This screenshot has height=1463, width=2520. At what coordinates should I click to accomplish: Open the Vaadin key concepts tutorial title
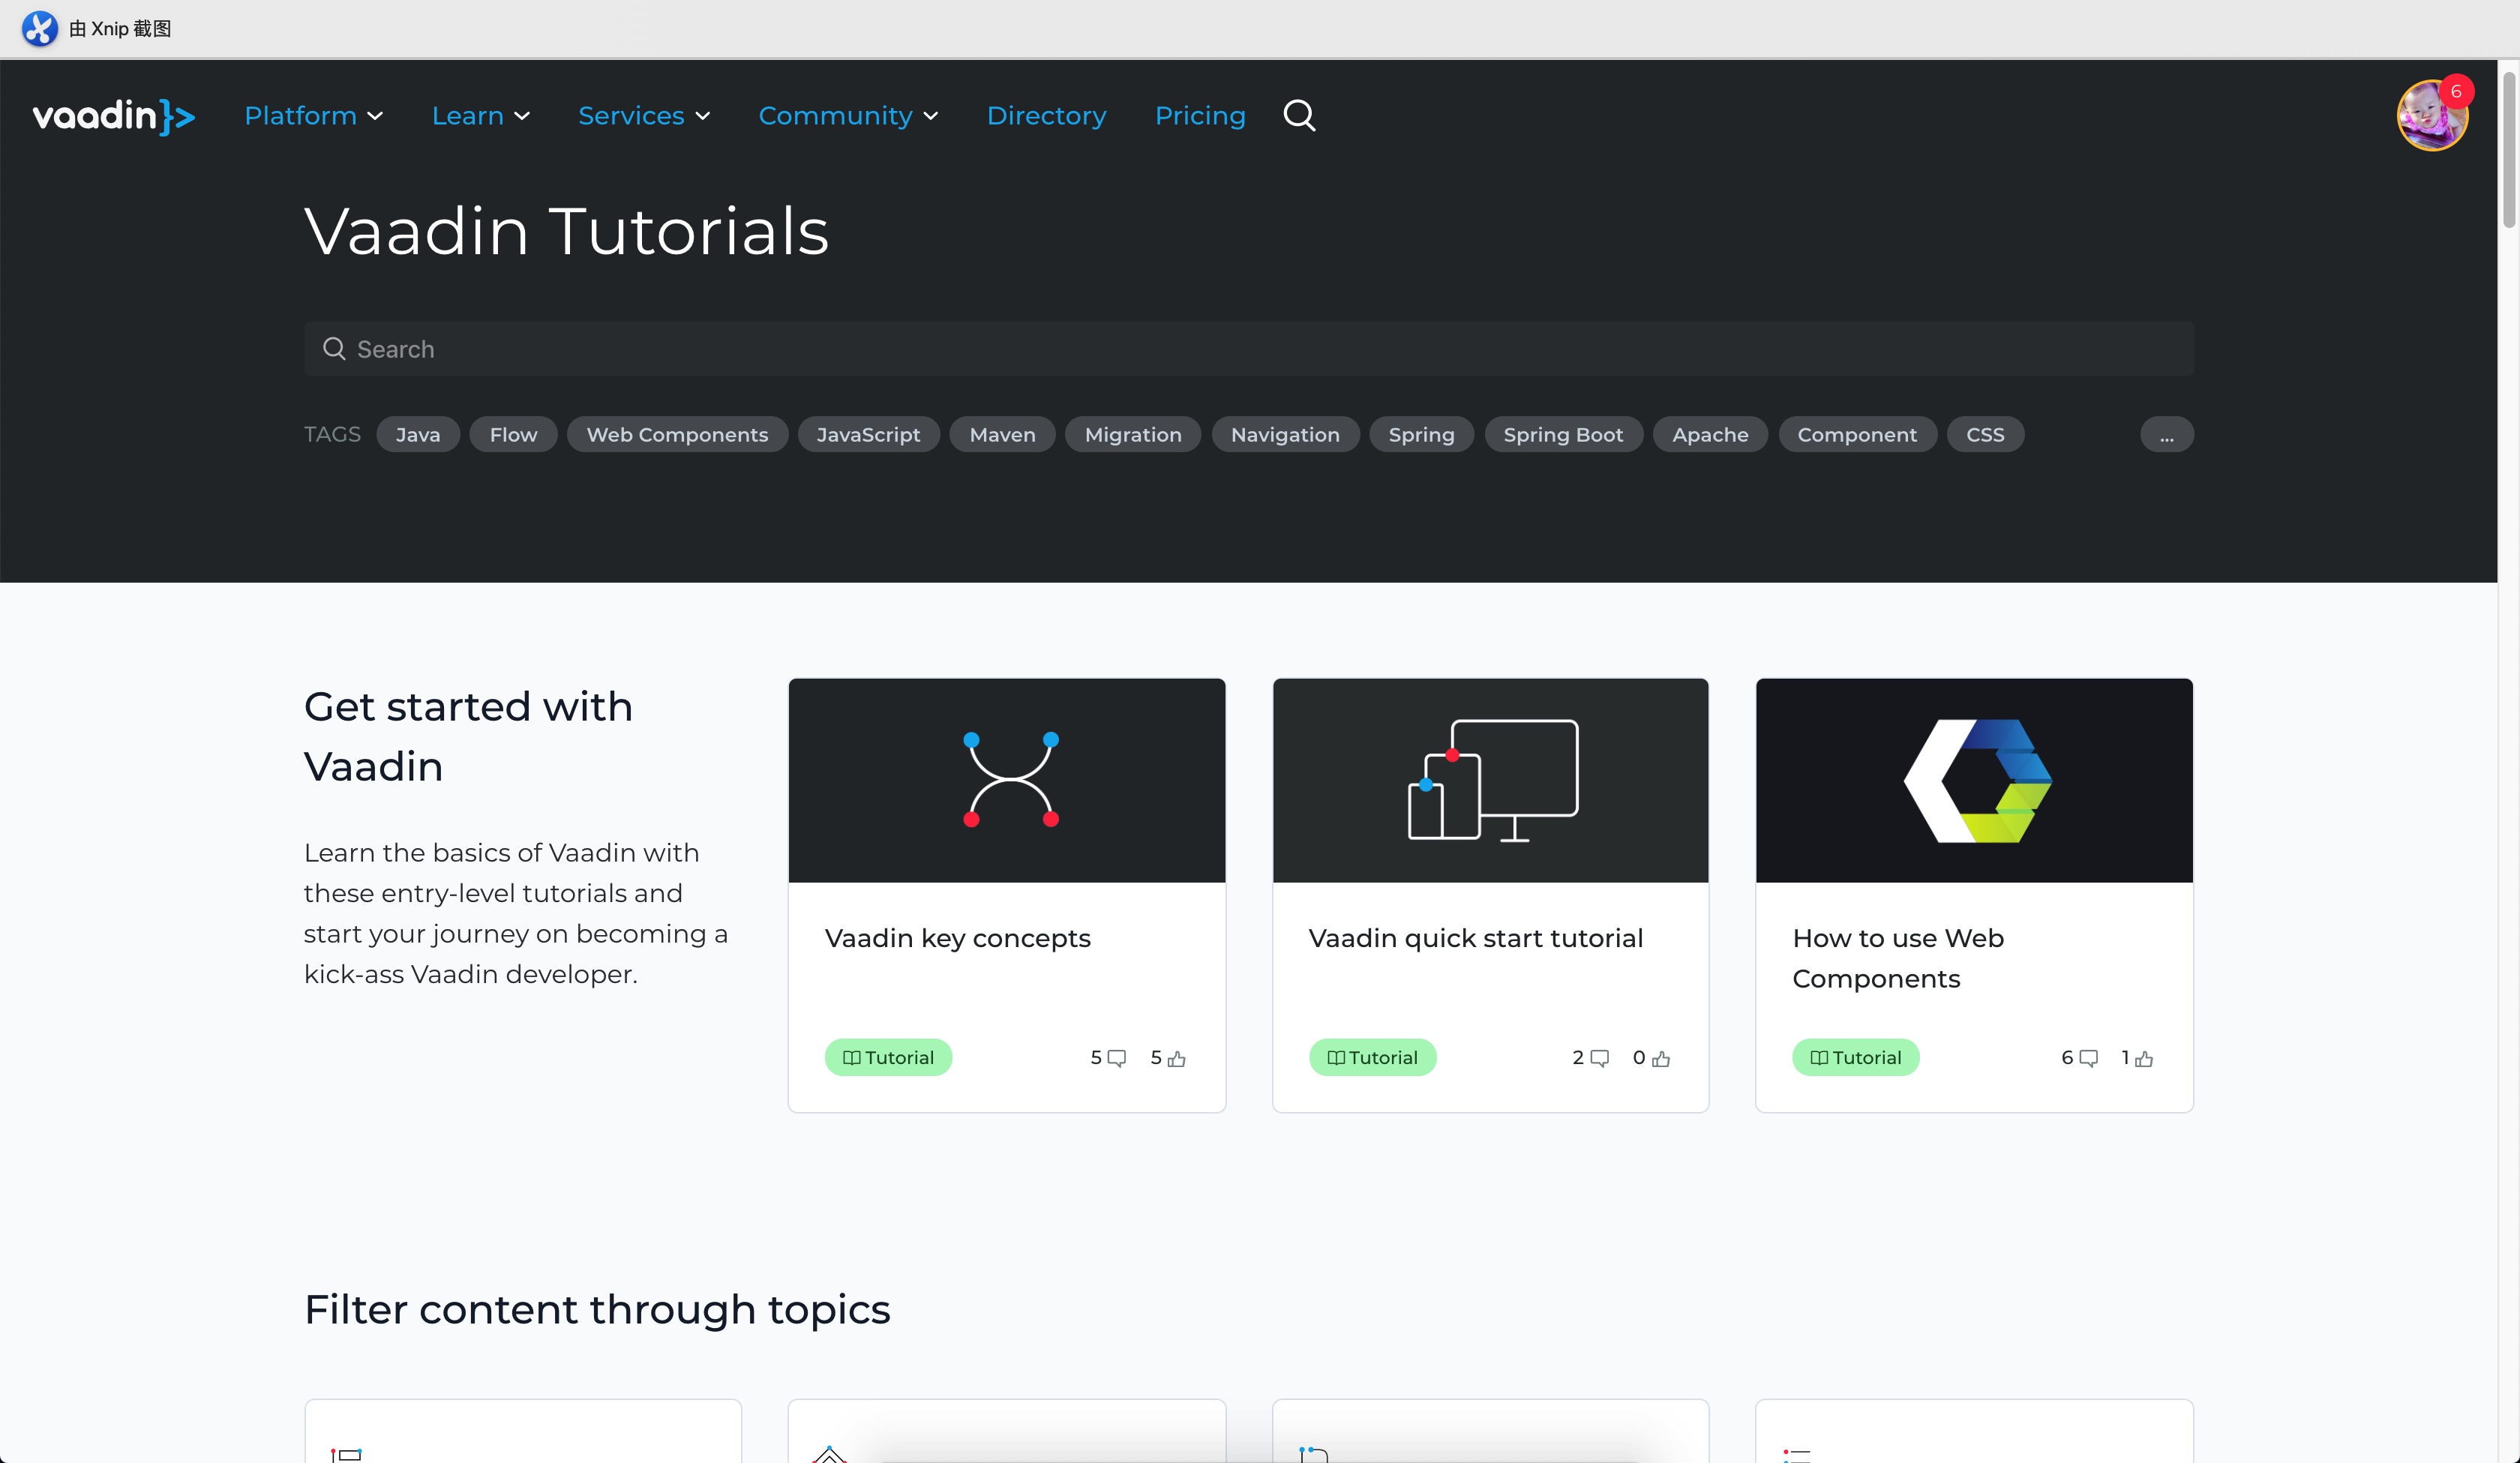pyautogui.click(x=957, y=938)
